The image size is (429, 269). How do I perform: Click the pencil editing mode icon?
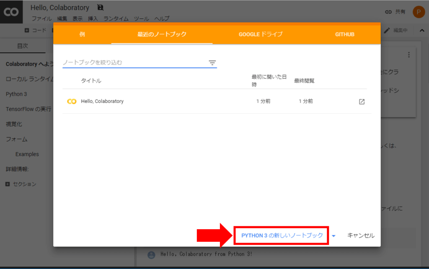tap(387, 30)
